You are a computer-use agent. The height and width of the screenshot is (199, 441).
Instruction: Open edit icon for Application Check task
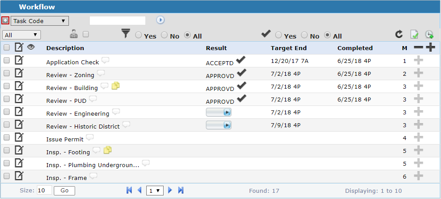tap(19, 60)
